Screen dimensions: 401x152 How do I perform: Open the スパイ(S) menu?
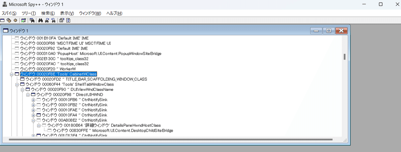pos(9,13)
